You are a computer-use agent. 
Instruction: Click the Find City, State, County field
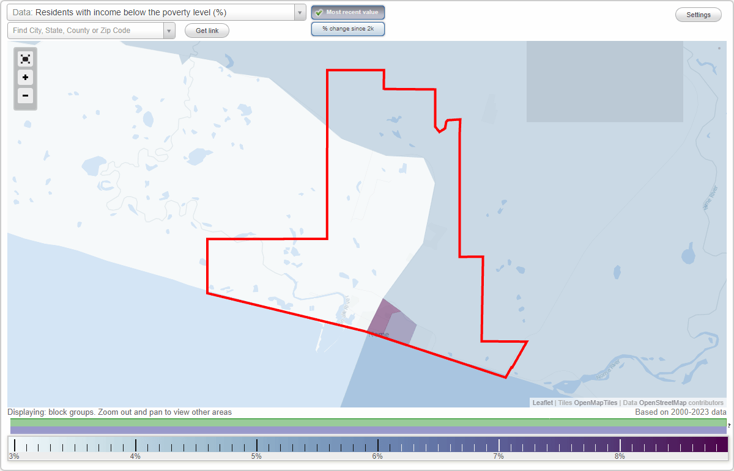tap(86, 31)
